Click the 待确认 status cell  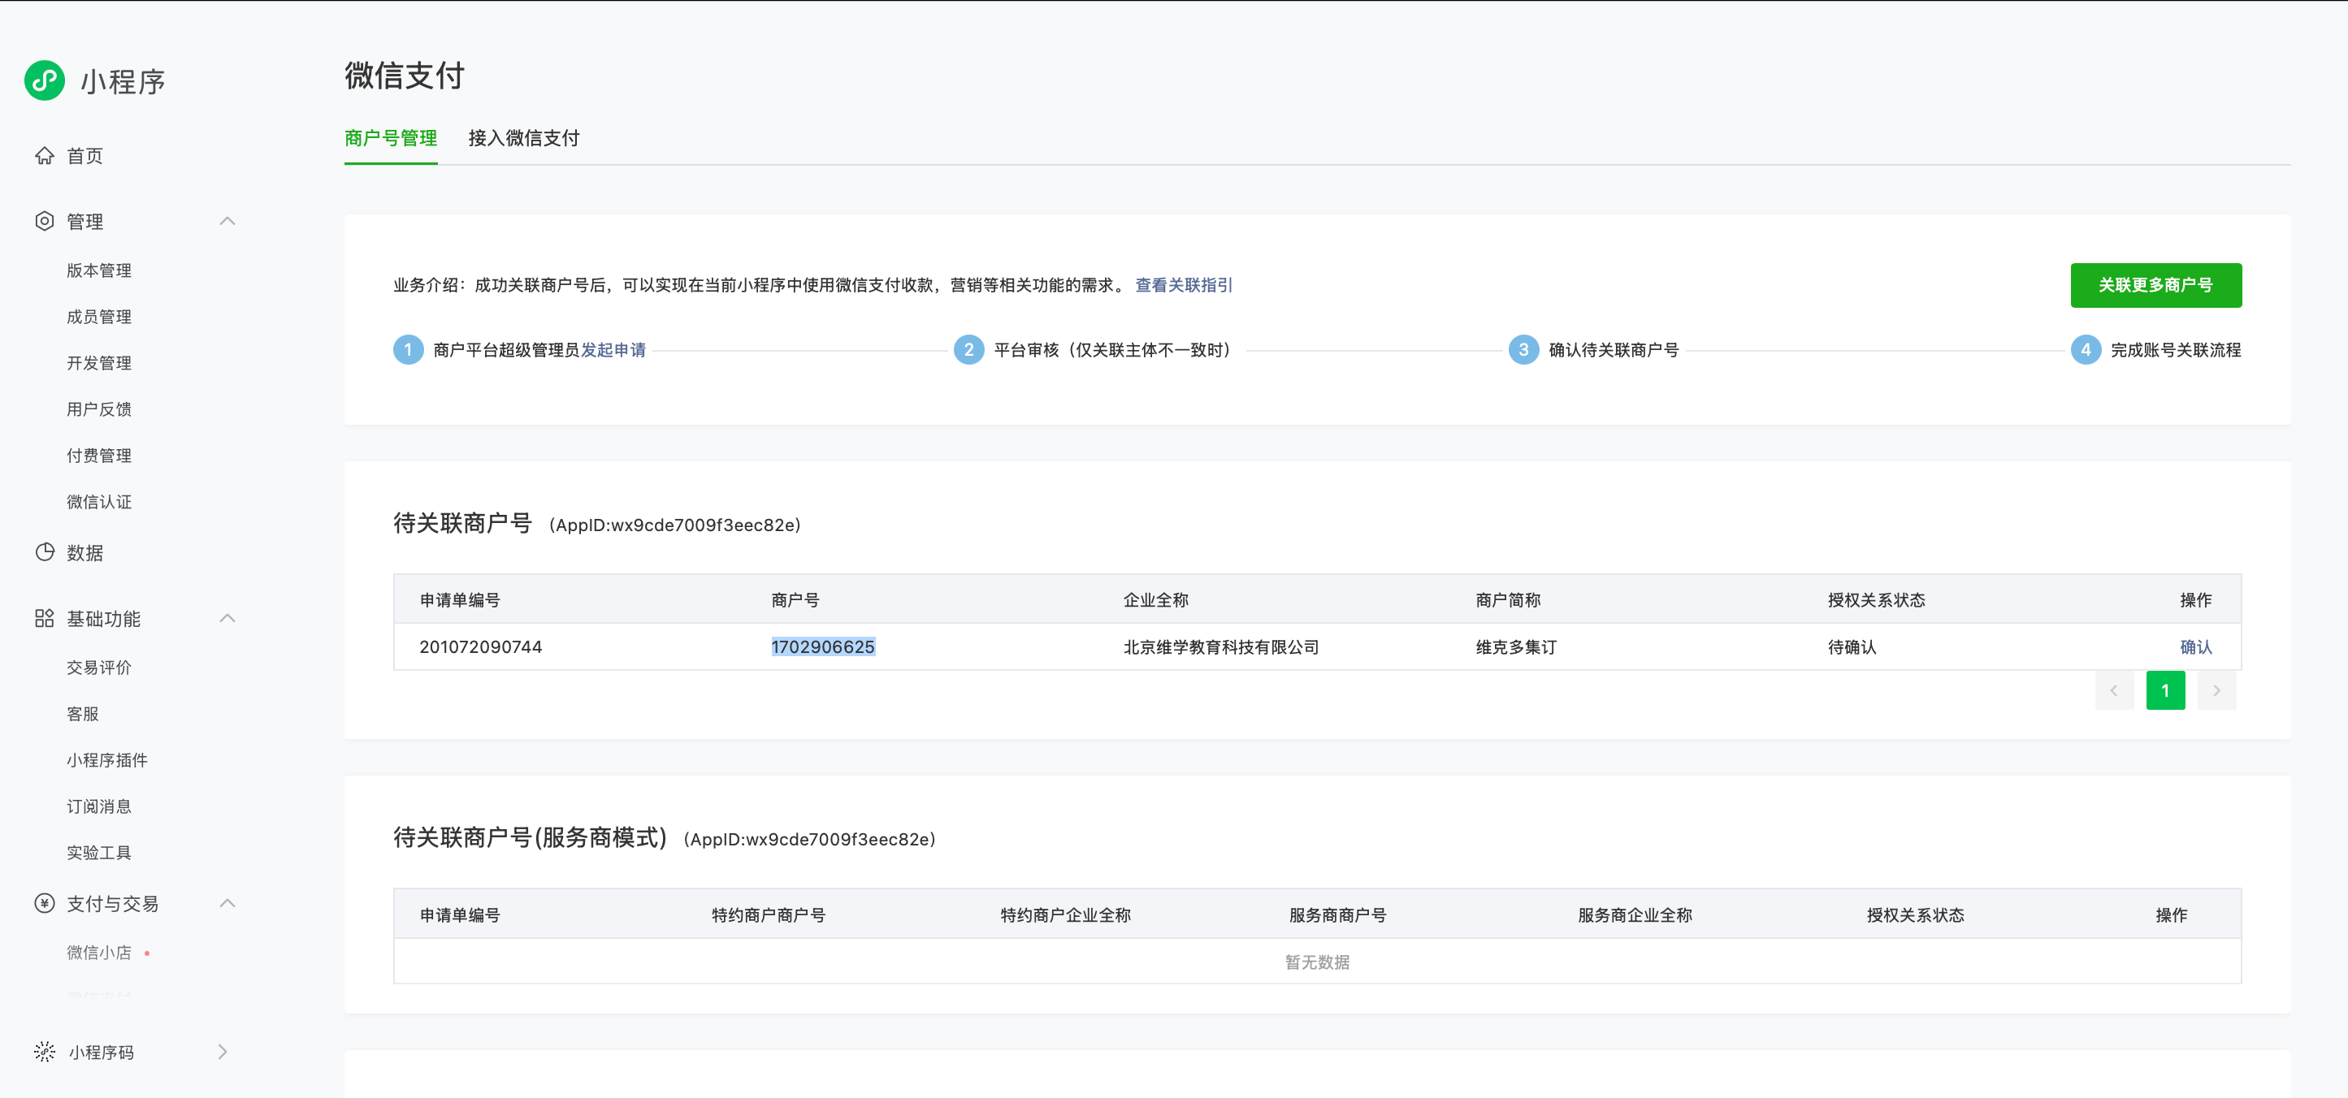(1852, 647)
